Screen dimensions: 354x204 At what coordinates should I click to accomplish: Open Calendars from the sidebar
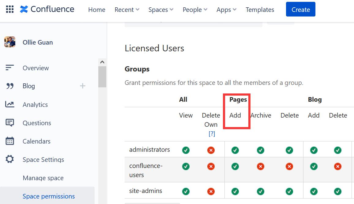[36, 141]
